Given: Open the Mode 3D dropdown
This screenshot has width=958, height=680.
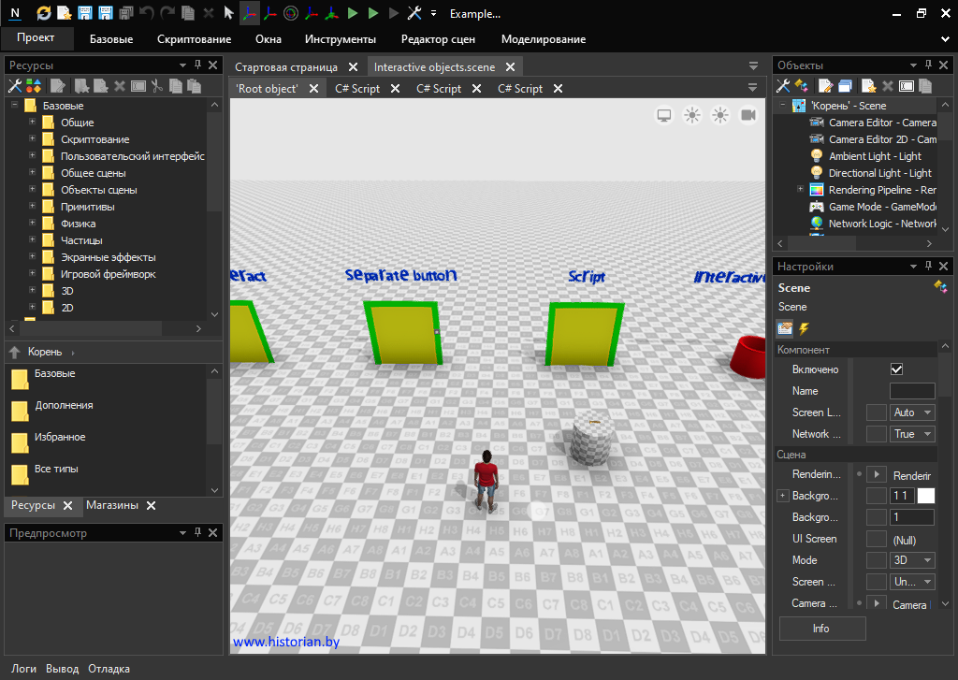Looking at the screenshot, I should coord(913,560).
